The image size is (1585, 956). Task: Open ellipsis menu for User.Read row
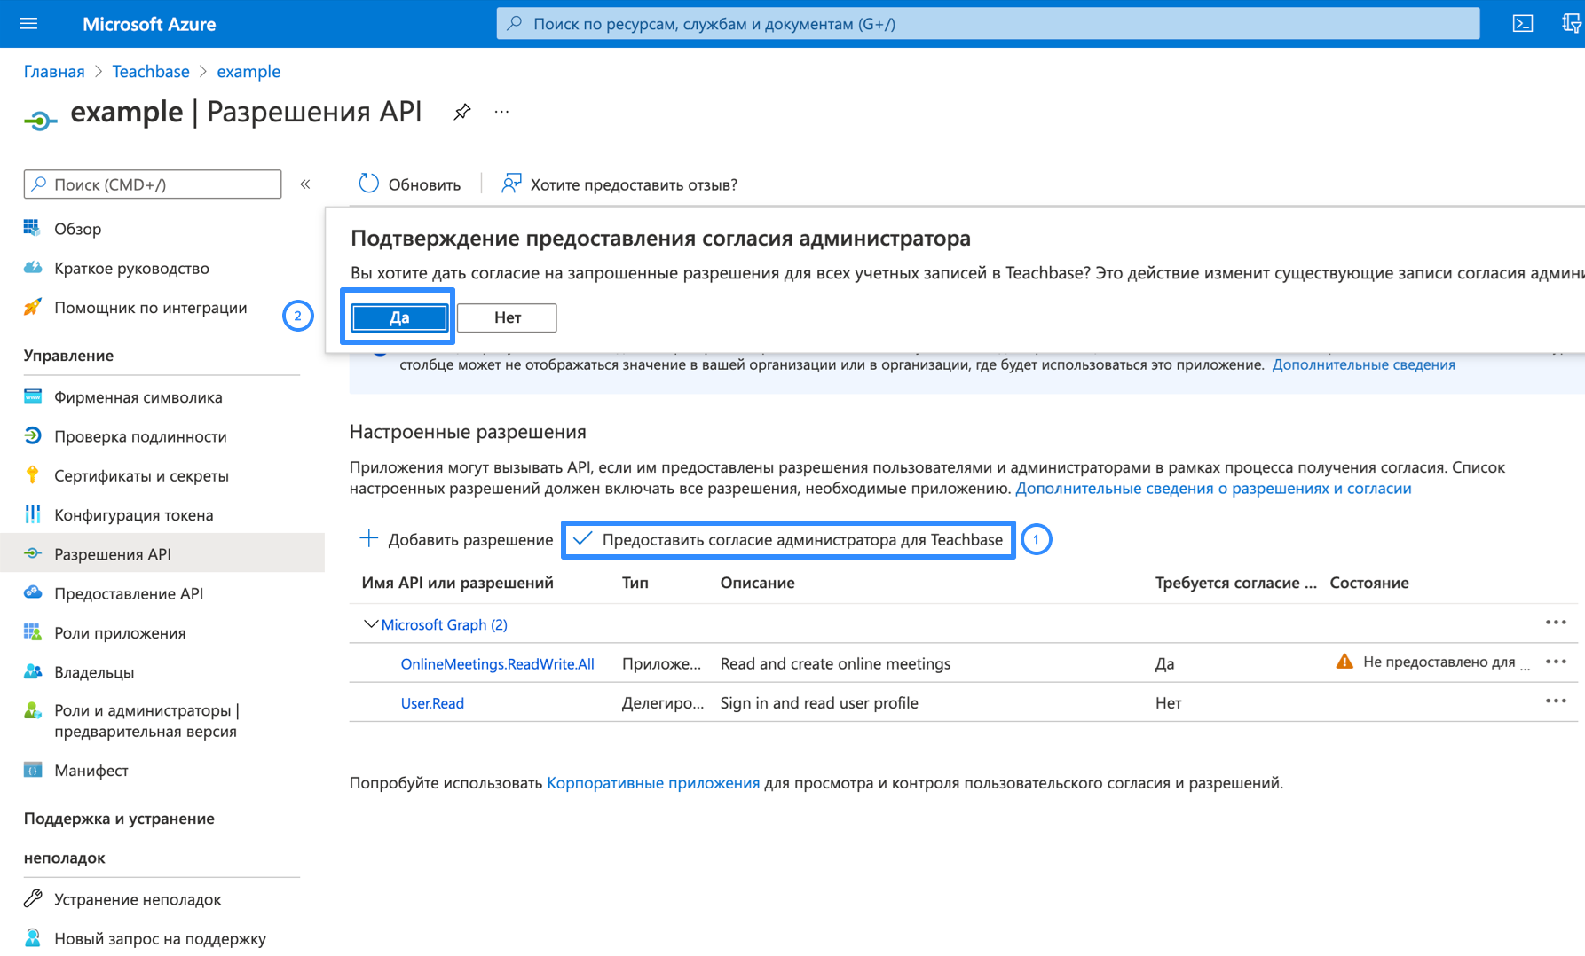1556,701
